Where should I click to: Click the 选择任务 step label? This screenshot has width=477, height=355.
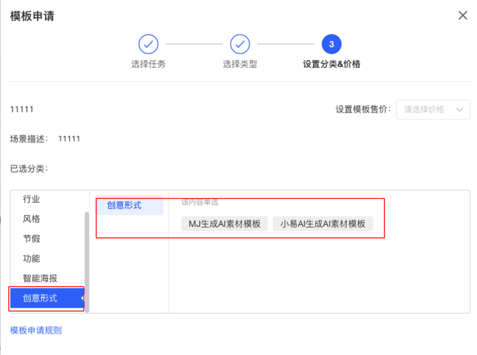148,64
